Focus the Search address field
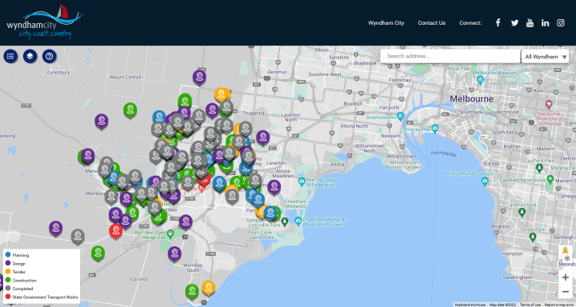Screen dimensions: 576x307 pos(450,56)
